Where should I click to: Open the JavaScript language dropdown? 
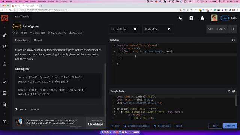click(124, 29)
